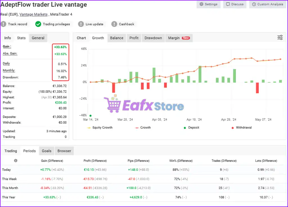Click This Year pips +4,629.0
288x207 pixels.
(x=136, y=197)
